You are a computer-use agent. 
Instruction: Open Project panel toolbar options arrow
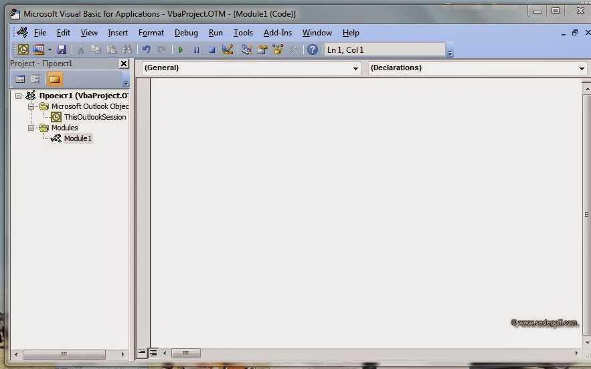point(126,82)
